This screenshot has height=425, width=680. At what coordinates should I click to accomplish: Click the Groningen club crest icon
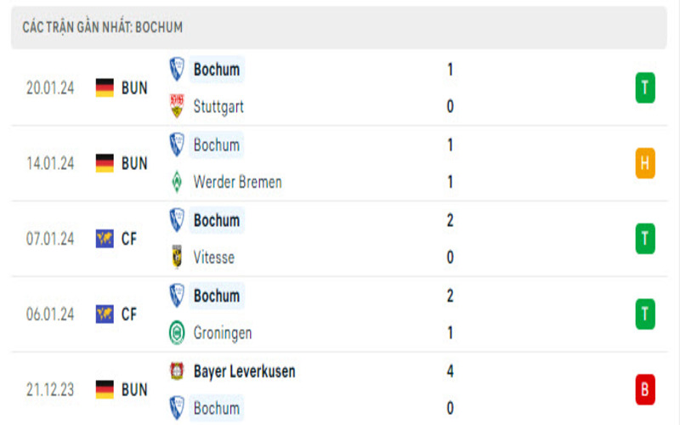177,332
